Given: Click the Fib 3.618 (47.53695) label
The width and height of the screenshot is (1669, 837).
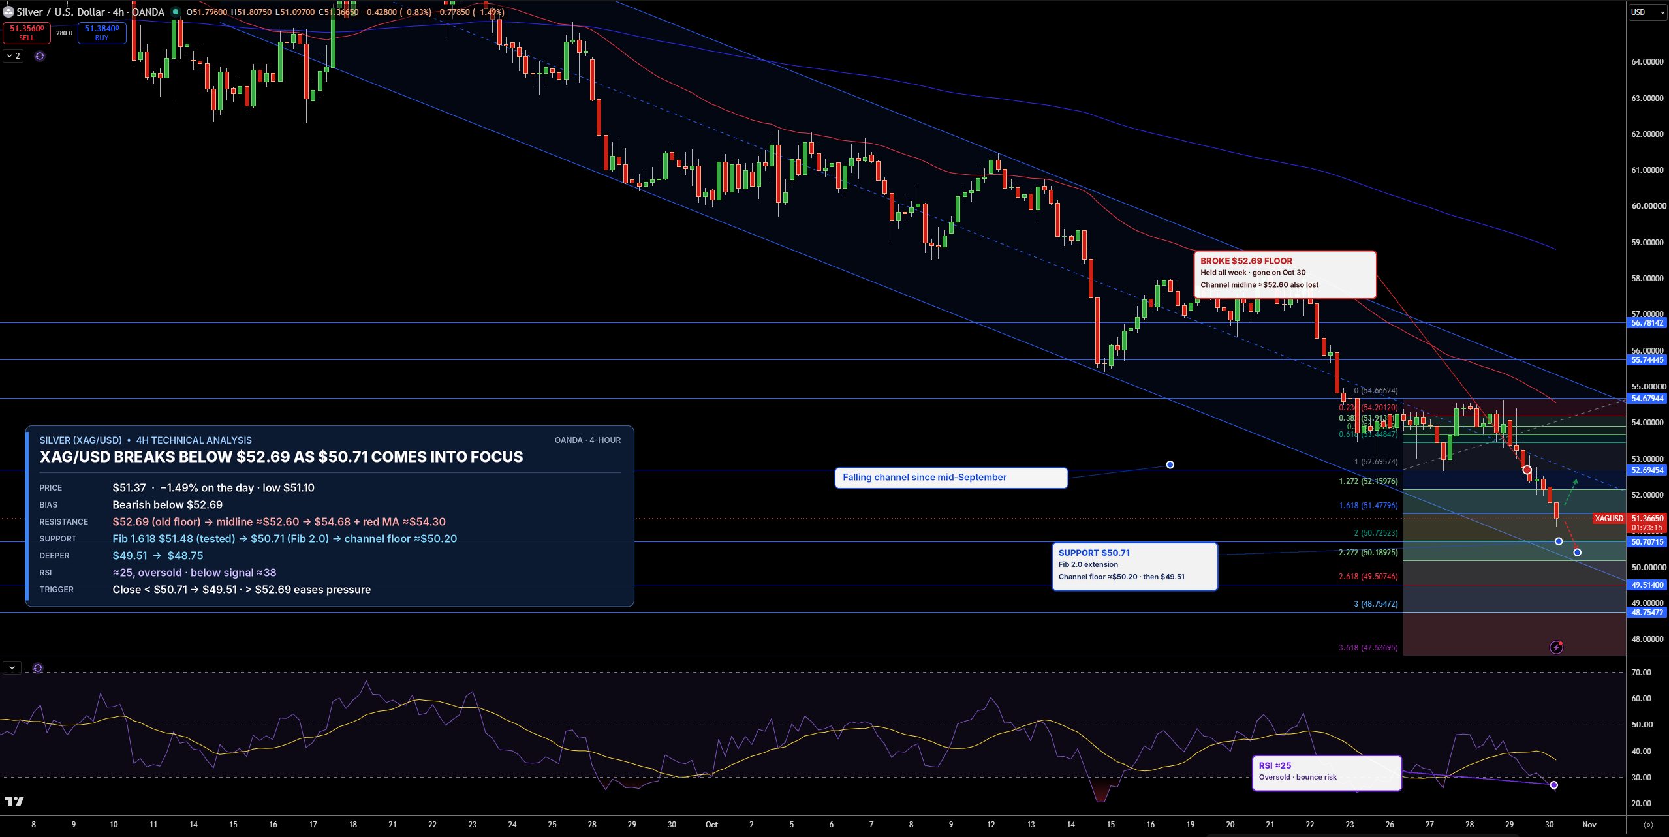Looking at the screenshot, I should 1368,648.
